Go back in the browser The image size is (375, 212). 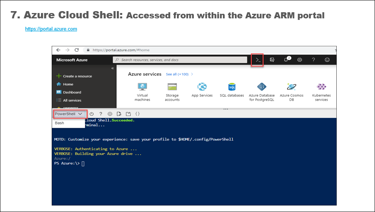[58, 50]
